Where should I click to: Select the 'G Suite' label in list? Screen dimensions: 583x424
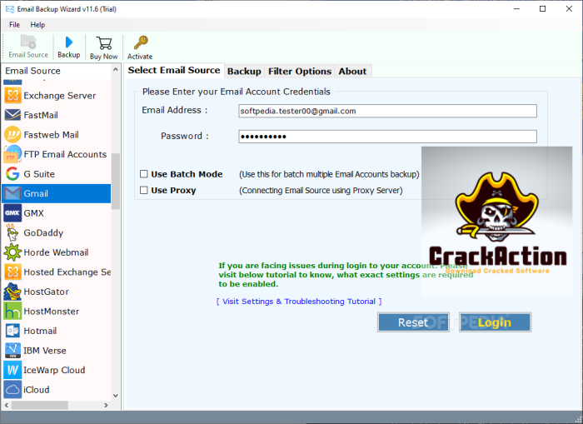(x=39, y=174)
